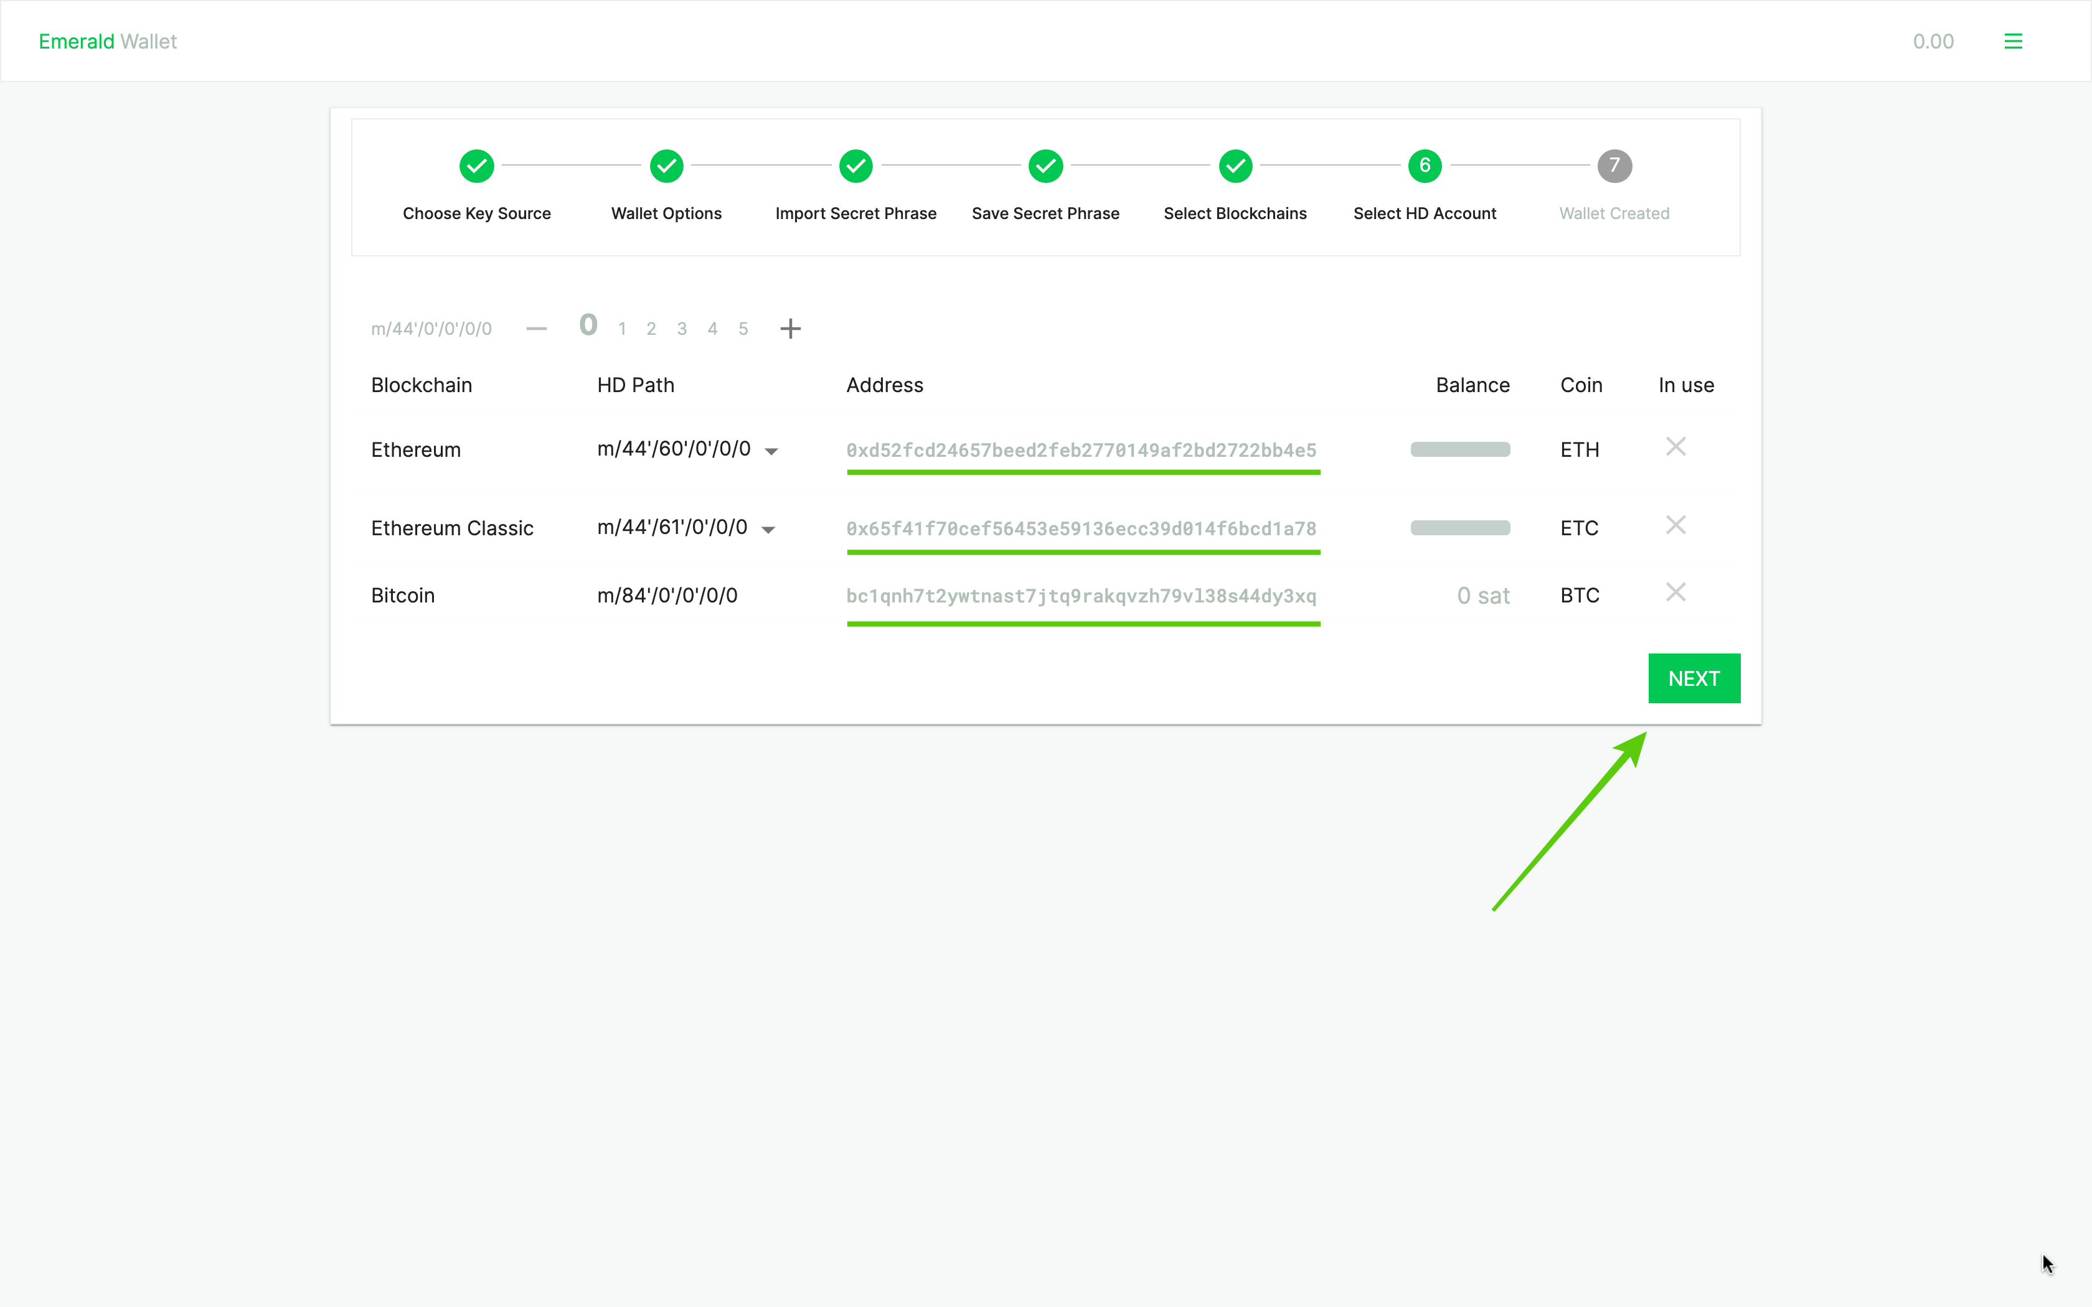Expand Ethereum HD path dropdown
2092x1307 pixels.
click(x=774, y=450)
